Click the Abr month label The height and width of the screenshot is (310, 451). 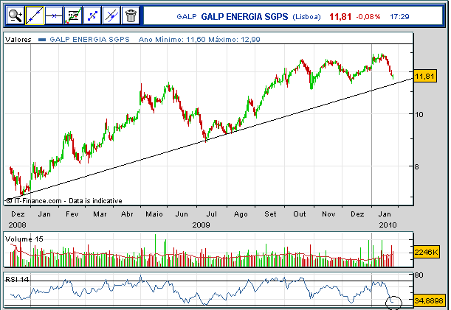click(x=127, y=214)
